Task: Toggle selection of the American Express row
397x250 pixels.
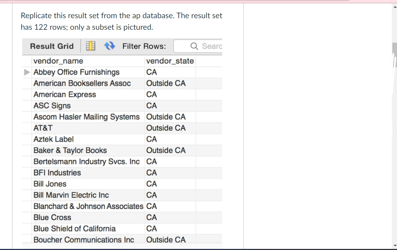Action: pos(65,94)
